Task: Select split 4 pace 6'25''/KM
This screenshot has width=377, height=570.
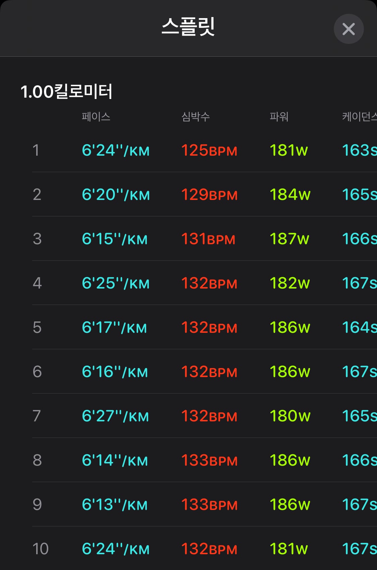Action: point(116,283)
